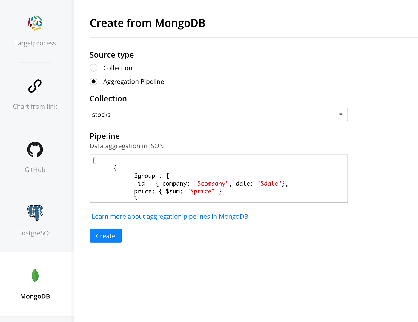The height and width of the screenshot is (322, 418).
Task: Choose a different collection from the dropdown
Action: coord(340,114)
